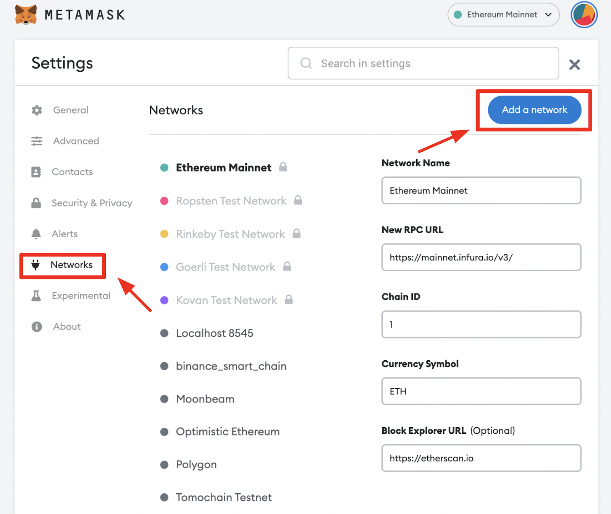Screen dimensions: 611x514
Task: Click the search magnifier icon
Action: point(306,63)
